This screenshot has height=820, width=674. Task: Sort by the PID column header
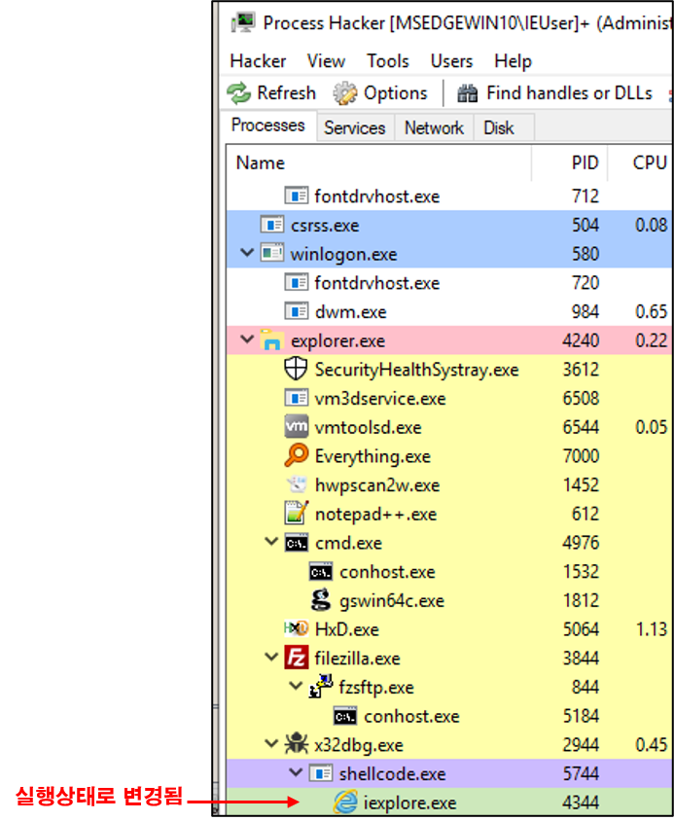569,163
